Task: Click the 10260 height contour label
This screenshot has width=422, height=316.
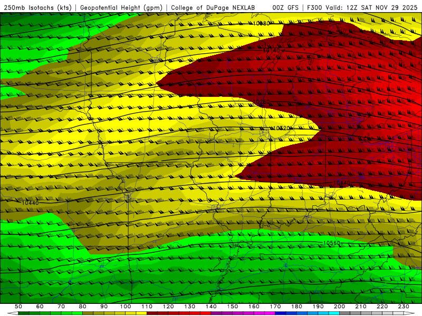Action: pos(262,102)
